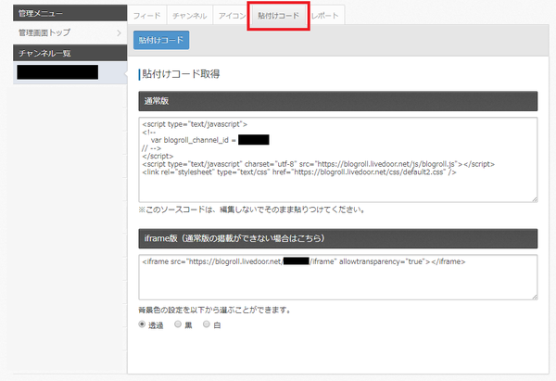Select the 白 background radio button
Viewport: 556px width, 381px height.
(x=207, y=324)
